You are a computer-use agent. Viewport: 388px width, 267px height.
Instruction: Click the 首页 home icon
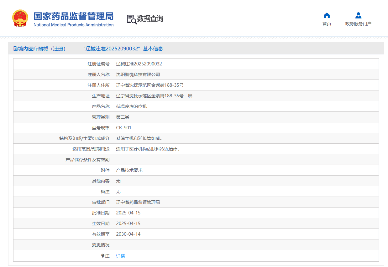point(327,15)
